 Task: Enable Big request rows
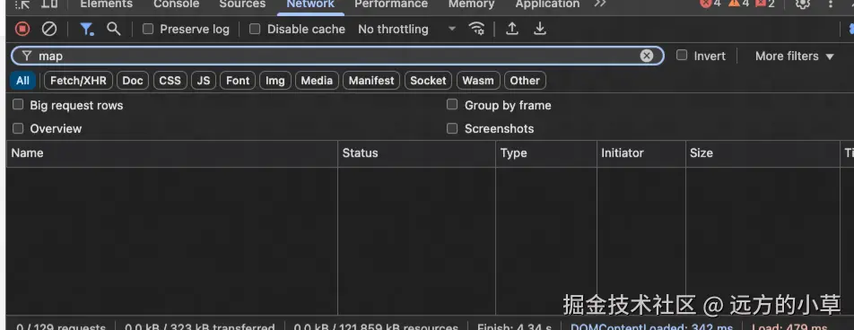[x=18, y=105]
